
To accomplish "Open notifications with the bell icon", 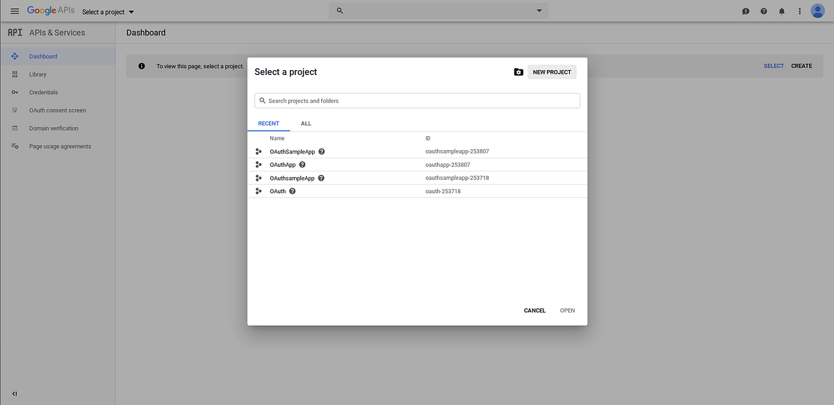I will [781, 10].
